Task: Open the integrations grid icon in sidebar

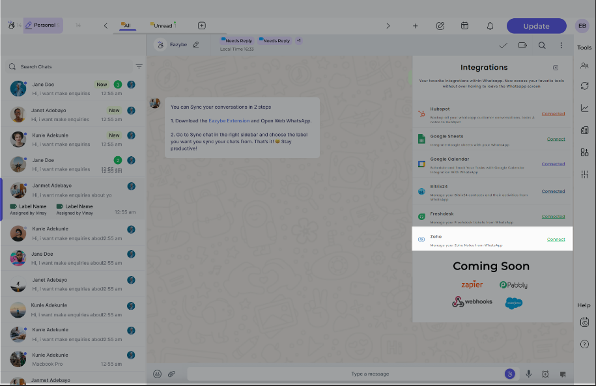Action: (x=584, y=152)
